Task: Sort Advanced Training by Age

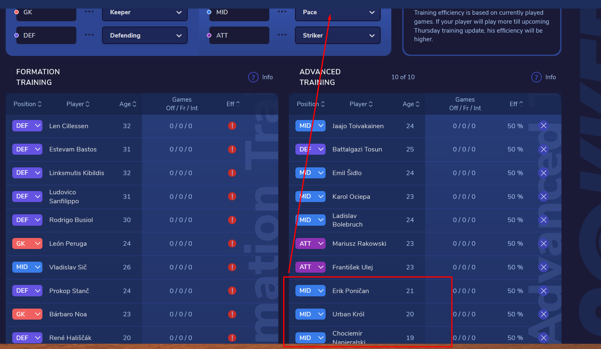Action: tap(411, 104)
